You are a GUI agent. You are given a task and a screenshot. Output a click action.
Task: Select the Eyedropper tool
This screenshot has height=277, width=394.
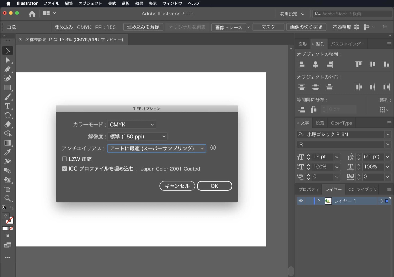tap(7, 152)
